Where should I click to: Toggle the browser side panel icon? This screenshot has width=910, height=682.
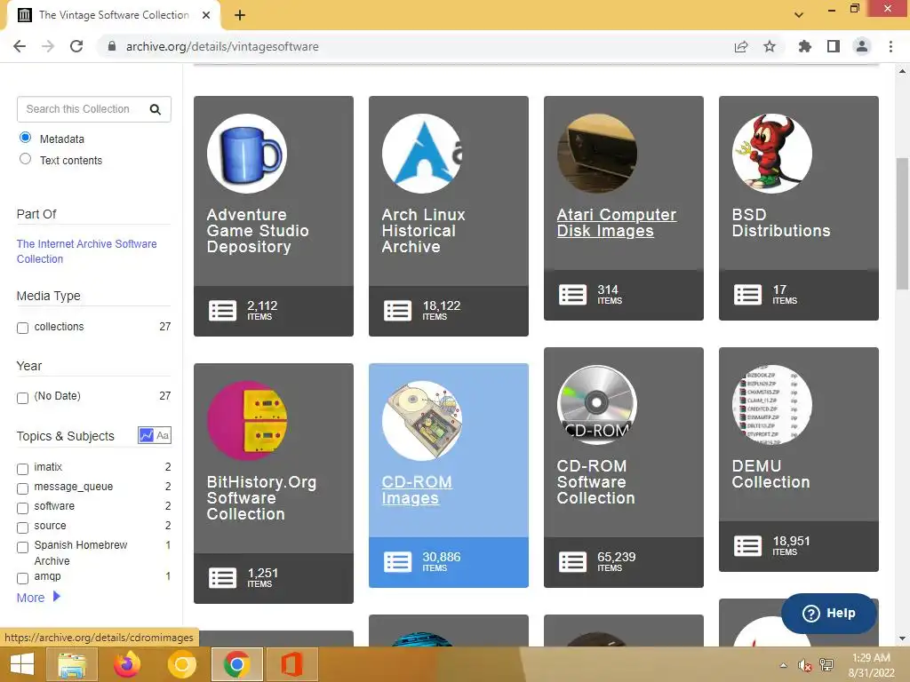(834, 46)
